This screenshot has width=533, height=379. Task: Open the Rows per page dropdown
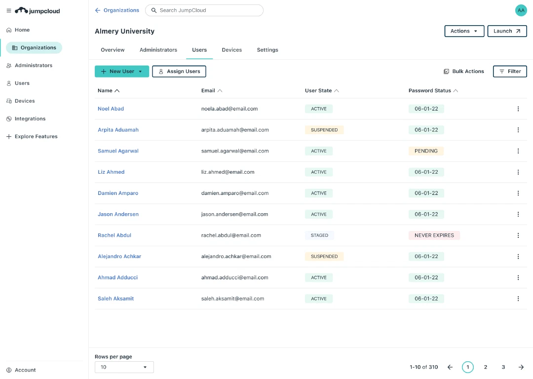pos(124,367)
